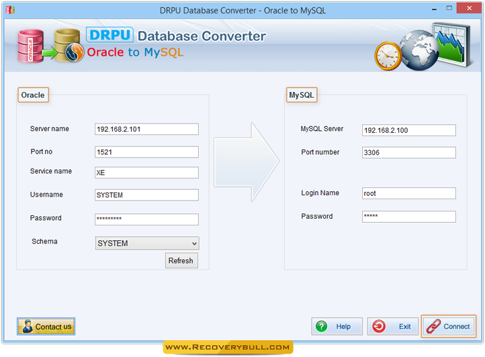Click the MySQL group label
485x357 pixels.
tap(302, 95)
